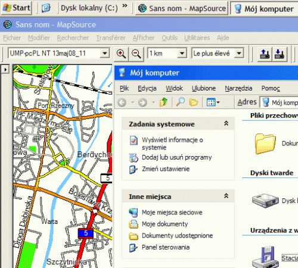This screenshot has width=298, height=268.
Task: Open the Rechercher menu in MapSource
Action: pos(73,38)
